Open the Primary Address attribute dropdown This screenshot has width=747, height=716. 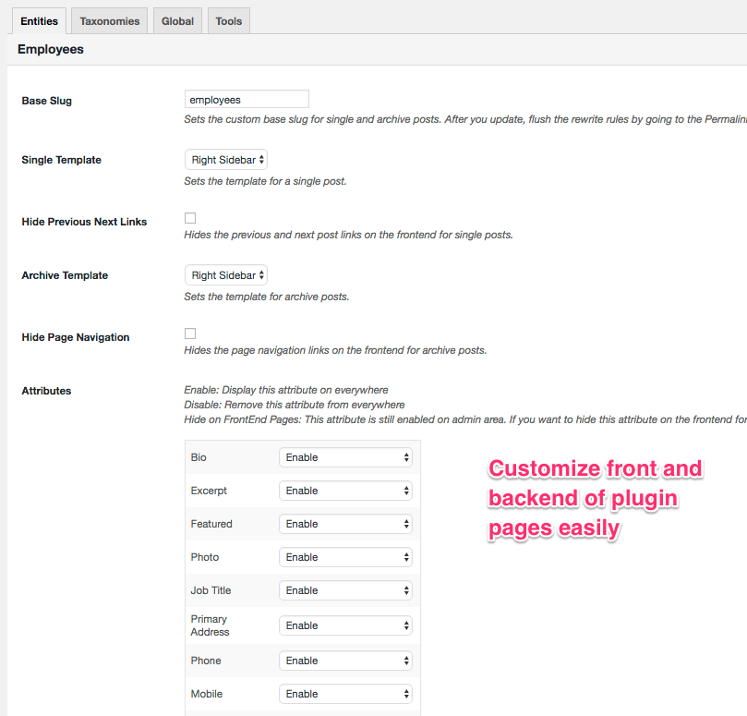345,625
